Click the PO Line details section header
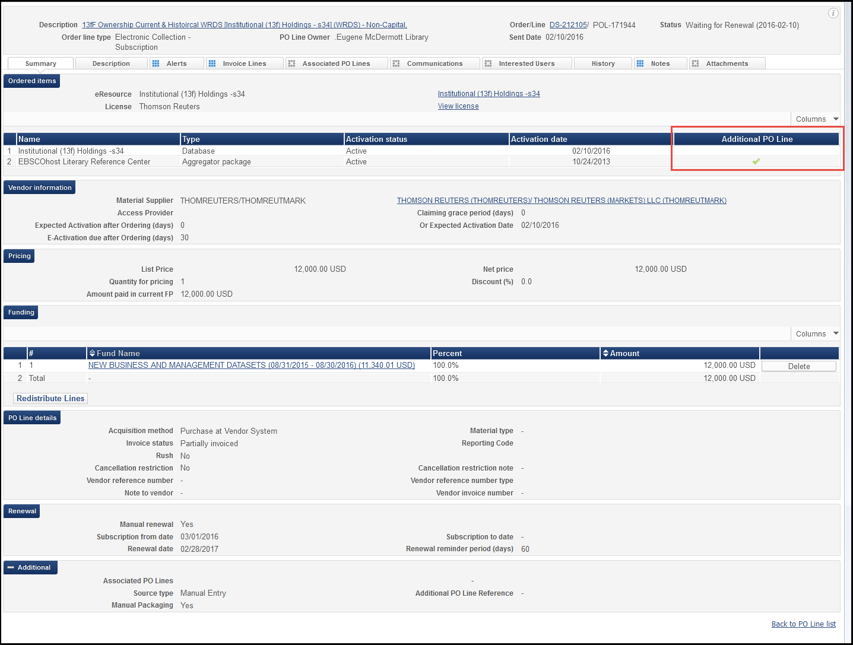 32,418
